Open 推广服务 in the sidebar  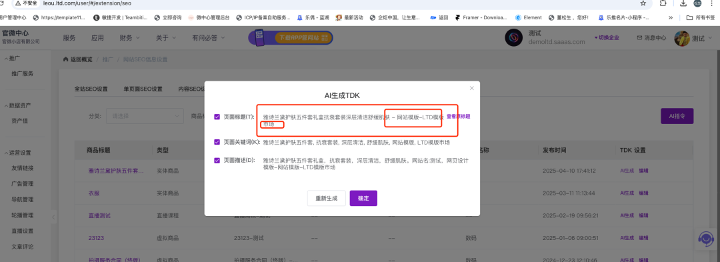pyautogui.click(x=23, y=73)
